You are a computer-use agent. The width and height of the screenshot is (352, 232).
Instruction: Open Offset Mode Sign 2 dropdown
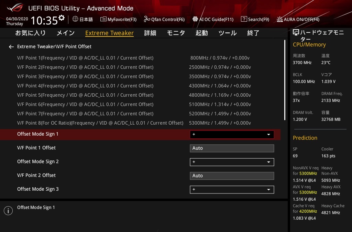click(x=232, y=162)
